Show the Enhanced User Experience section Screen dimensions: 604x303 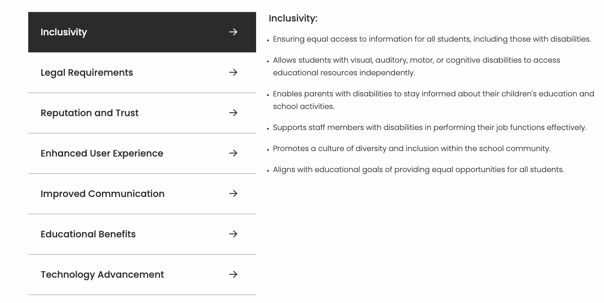coord(102,154)
